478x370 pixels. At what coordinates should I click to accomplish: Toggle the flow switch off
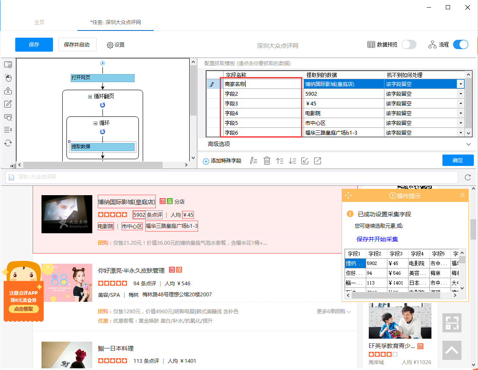461,44
